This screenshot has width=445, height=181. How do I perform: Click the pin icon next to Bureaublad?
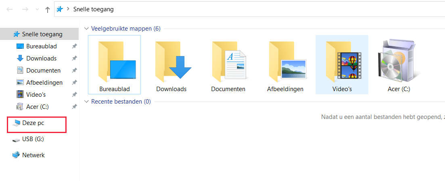click(x=74, y=46)
